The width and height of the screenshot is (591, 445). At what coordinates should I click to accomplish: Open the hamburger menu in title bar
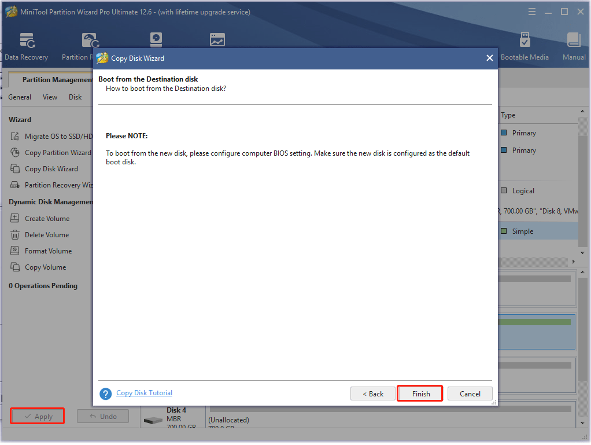pyautogui.click(x=531, y=11)
